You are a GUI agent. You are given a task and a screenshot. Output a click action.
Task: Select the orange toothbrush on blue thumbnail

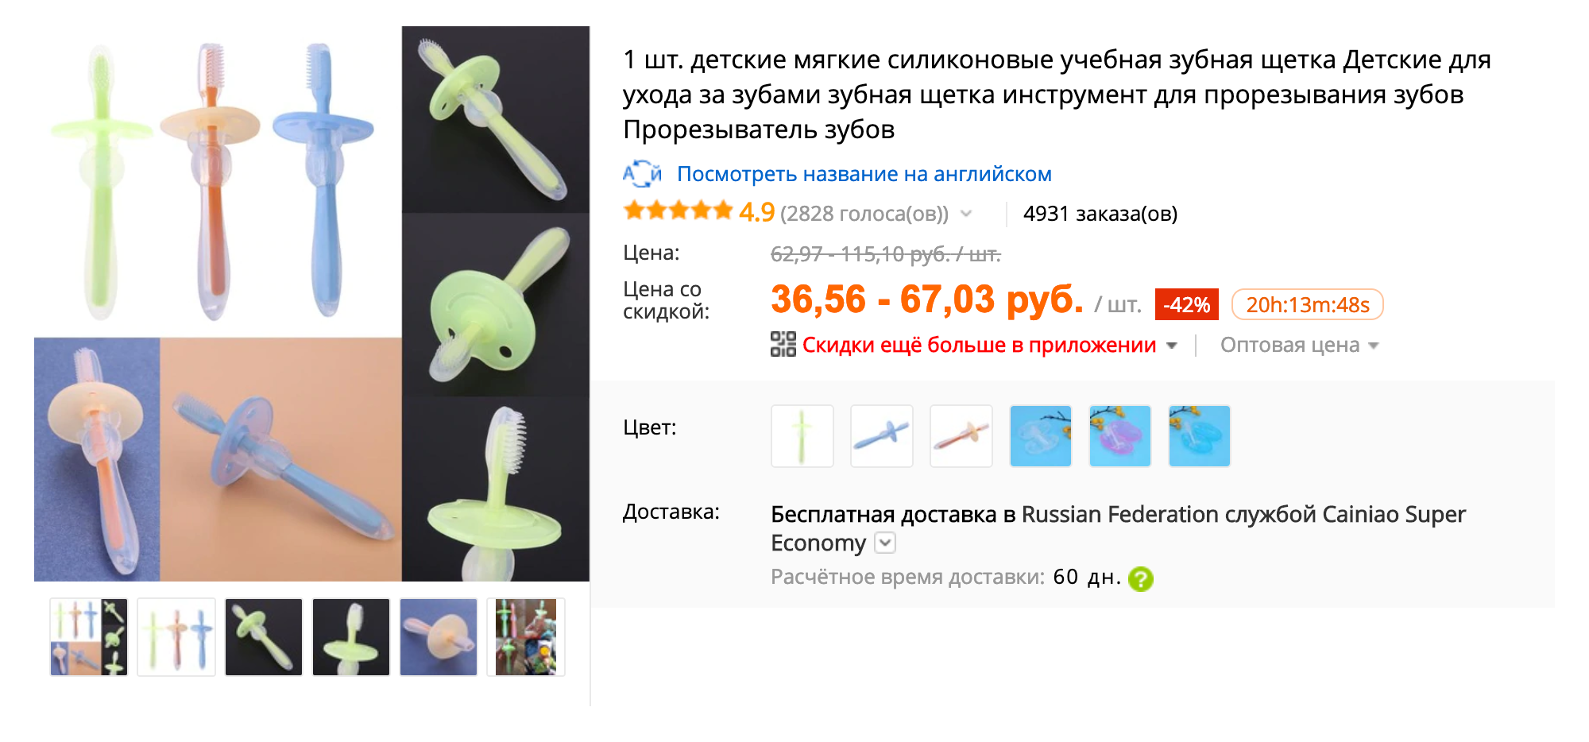pyautogui.click(x=439, y=637)
